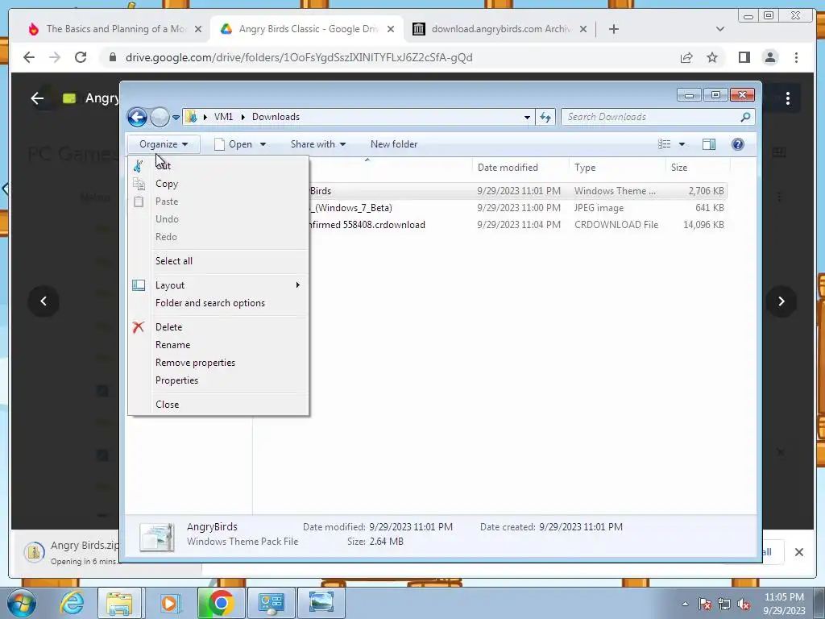Click Downloads in the address breadcrumb

[276, 117]
